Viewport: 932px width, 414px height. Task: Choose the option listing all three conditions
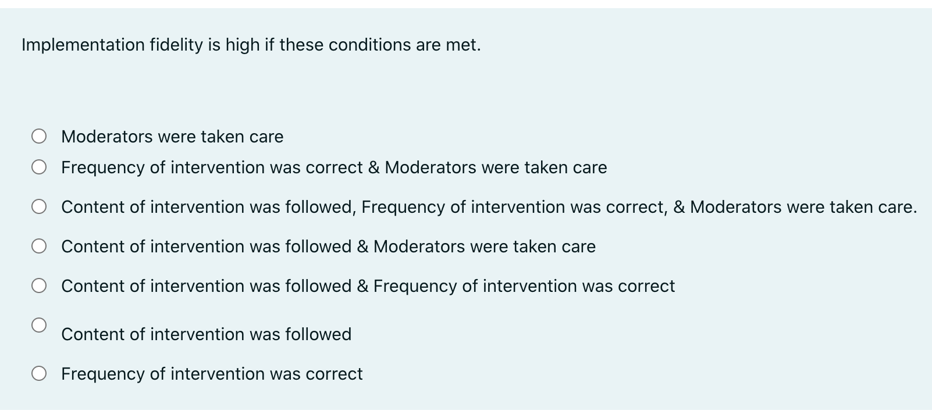[x=40, y=206]
